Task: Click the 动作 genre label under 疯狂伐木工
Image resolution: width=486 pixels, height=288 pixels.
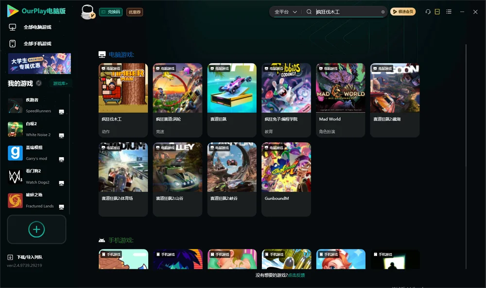Action: [105, 131]
